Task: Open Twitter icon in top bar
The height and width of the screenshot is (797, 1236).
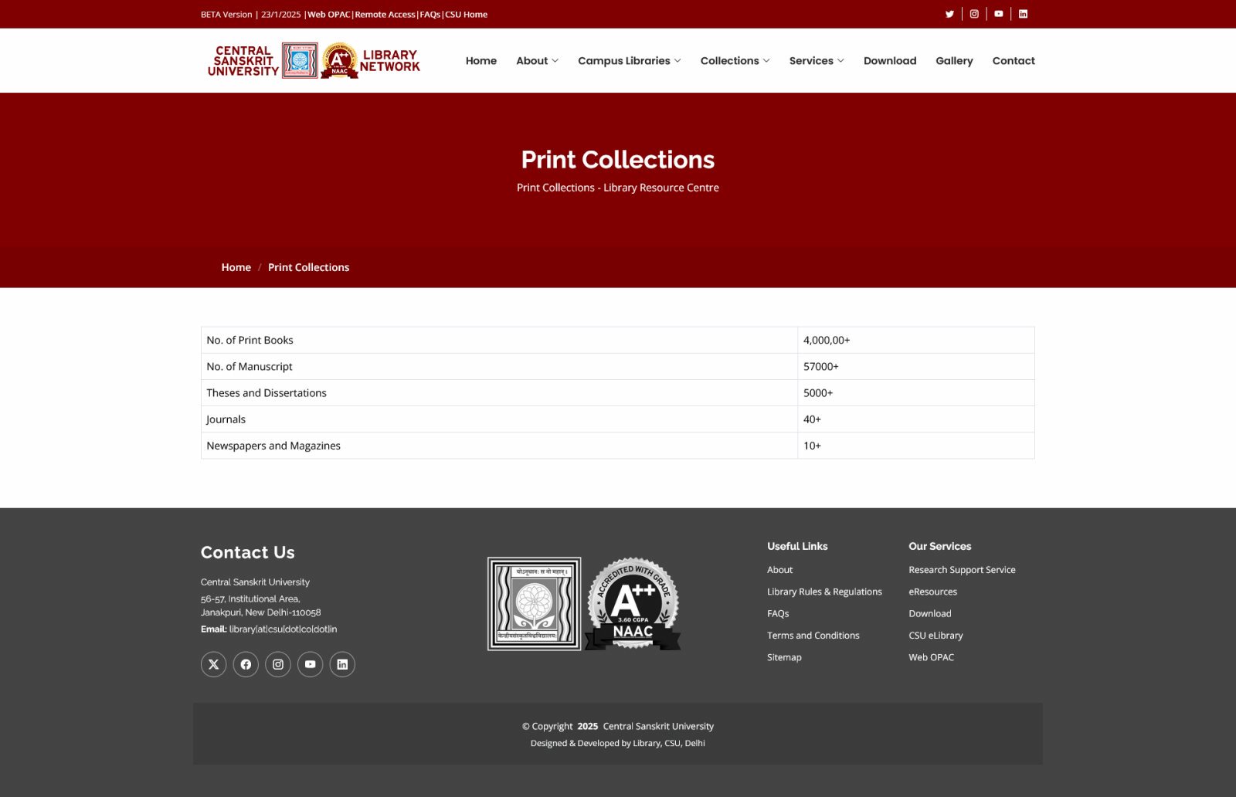Action: (949, 14)
